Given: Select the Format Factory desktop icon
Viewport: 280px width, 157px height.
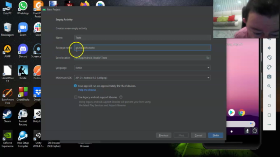Looking at the screenshot, I should tap(23, 117).
